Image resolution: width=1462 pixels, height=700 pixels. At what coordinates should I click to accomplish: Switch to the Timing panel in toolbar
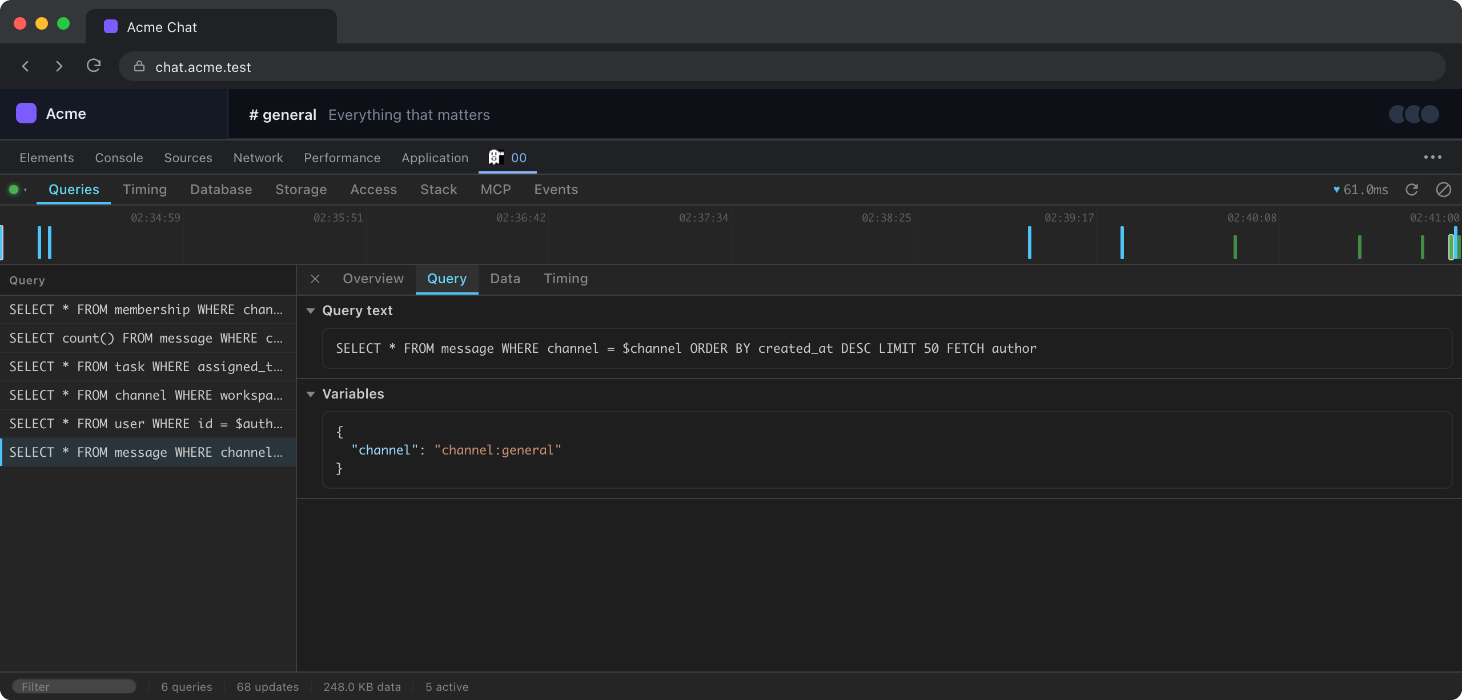pos(144,190)
